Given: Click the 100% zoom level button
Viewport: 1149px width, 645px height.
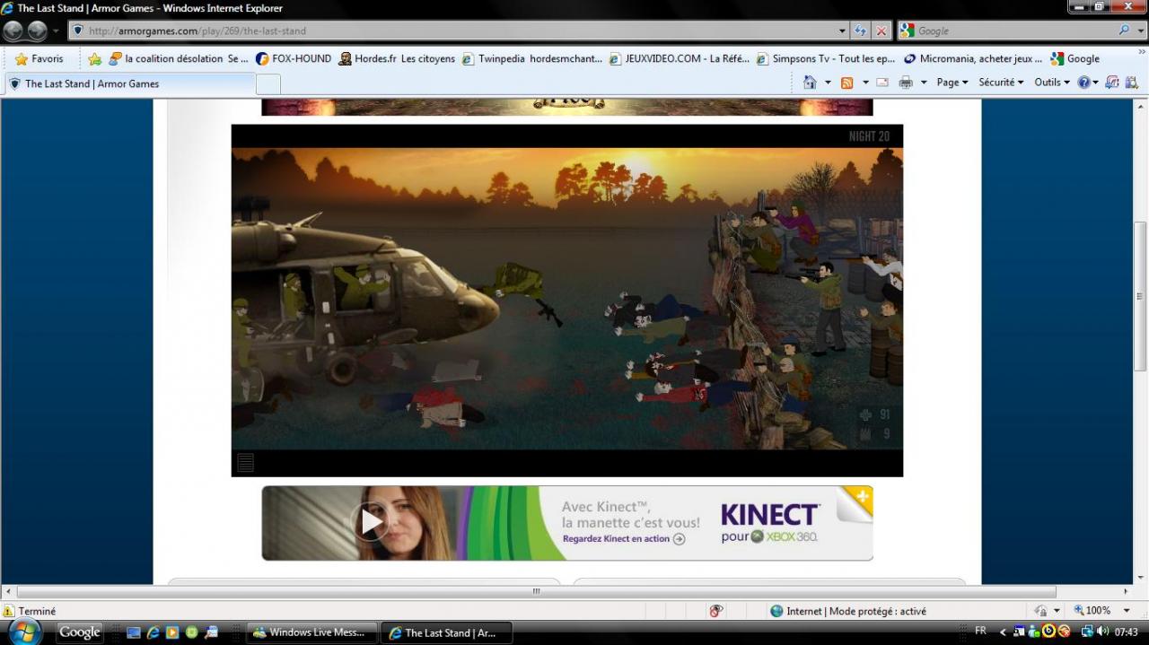Looking at the screenshot, I should coord(1092,611).
